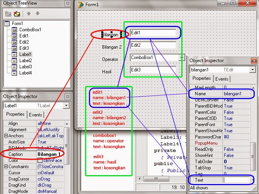
Task: Switch to Events tab in left Object Inspector
Action: (x=35, y=115)
